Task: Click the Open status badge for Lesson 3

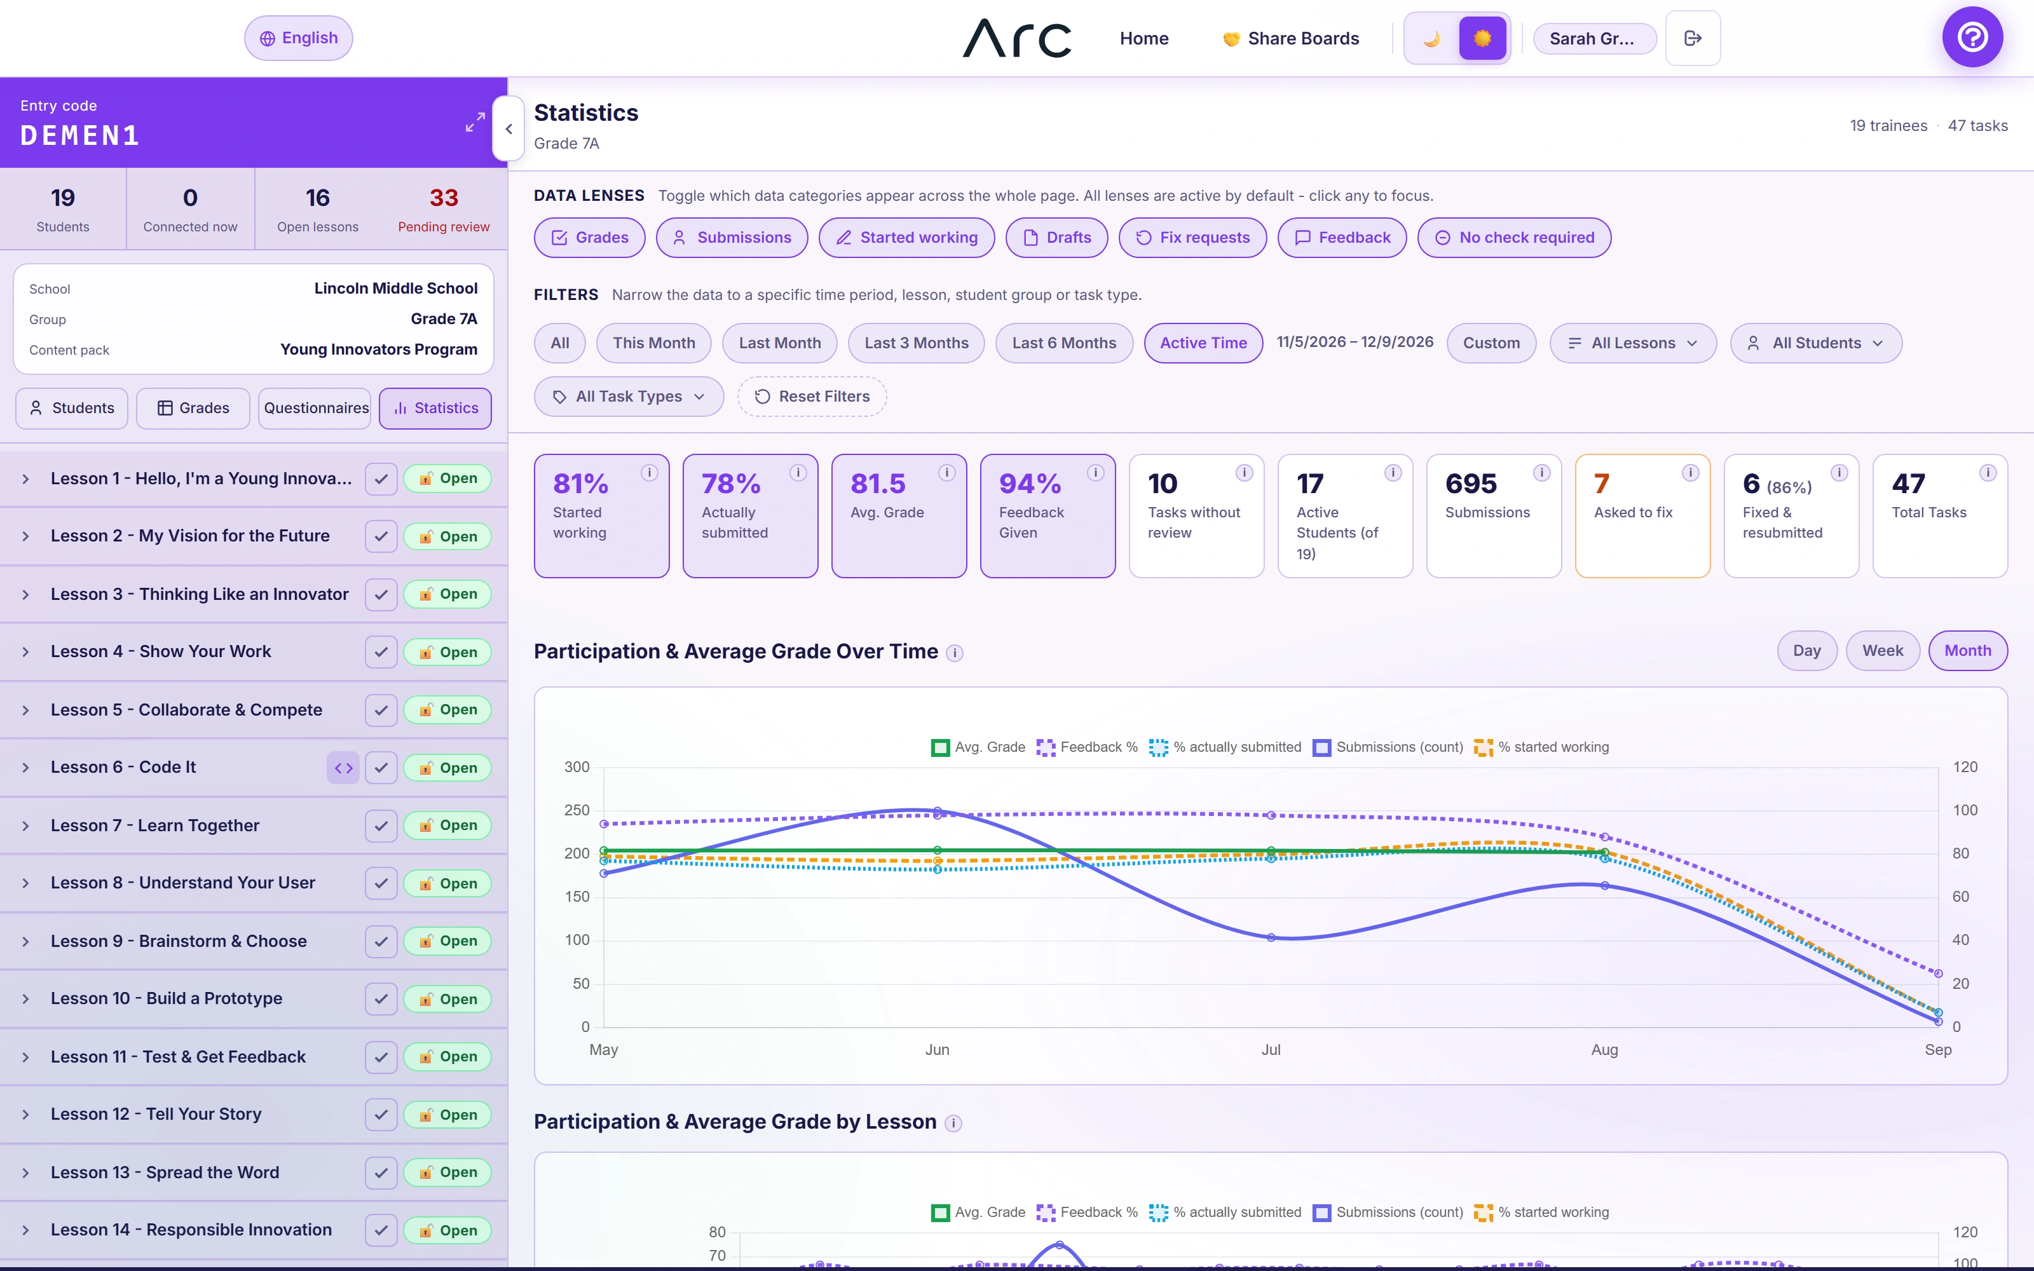Action: click(448, 594)
